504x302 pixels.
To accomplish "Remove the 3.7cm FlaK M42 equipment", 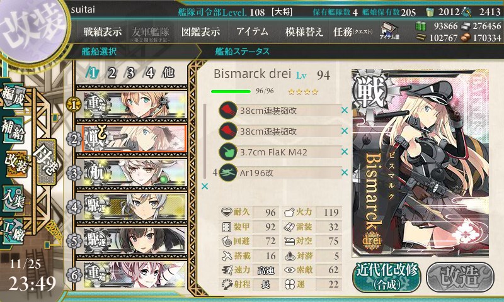I will click(x=345, y=152).
